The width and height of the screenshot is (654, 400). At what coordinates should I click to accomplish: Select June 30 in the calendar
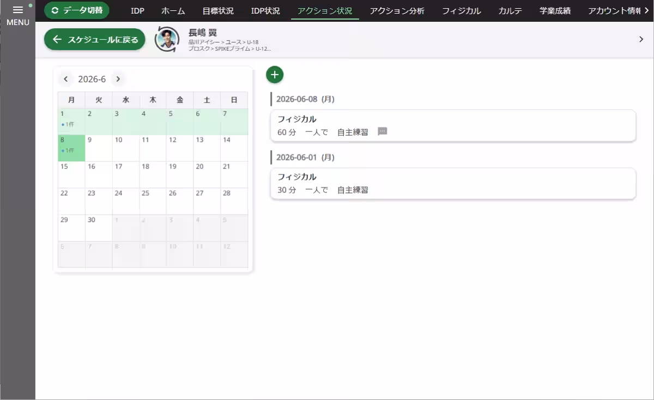[x=99, y=228]
